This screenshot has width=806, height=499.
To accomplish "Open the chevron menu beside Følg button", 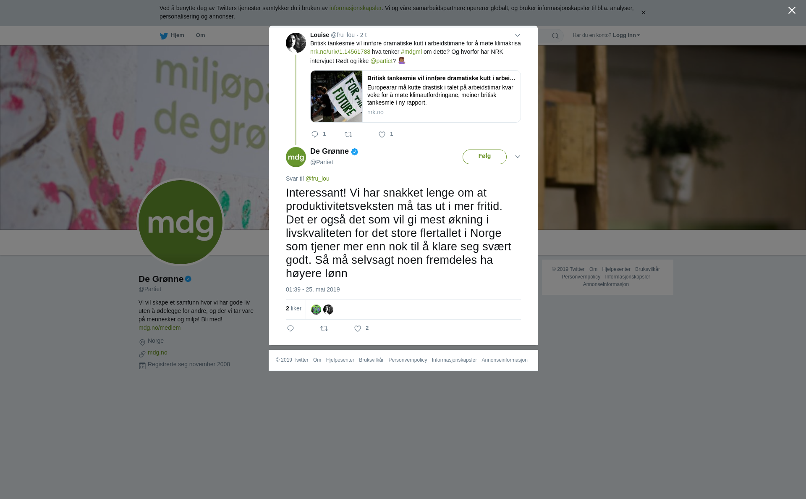I will (518, 157).
